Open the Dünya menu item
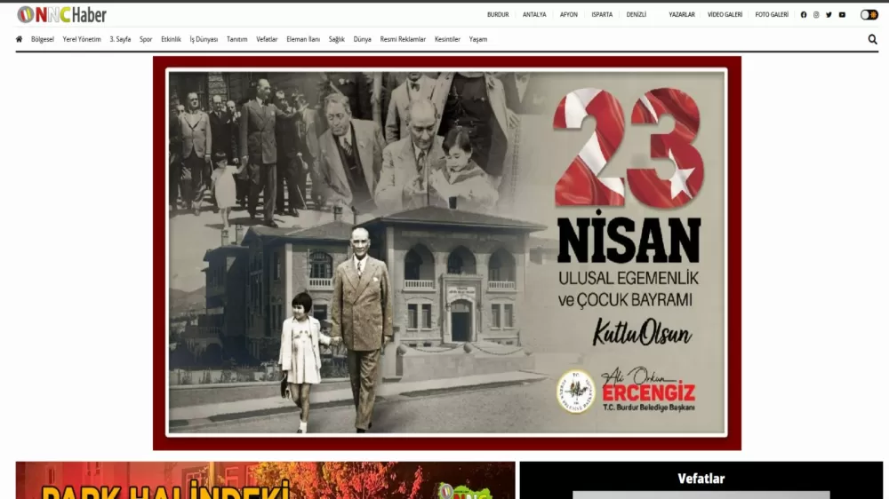This screenshot has width=889, height=499. (363, 39)
